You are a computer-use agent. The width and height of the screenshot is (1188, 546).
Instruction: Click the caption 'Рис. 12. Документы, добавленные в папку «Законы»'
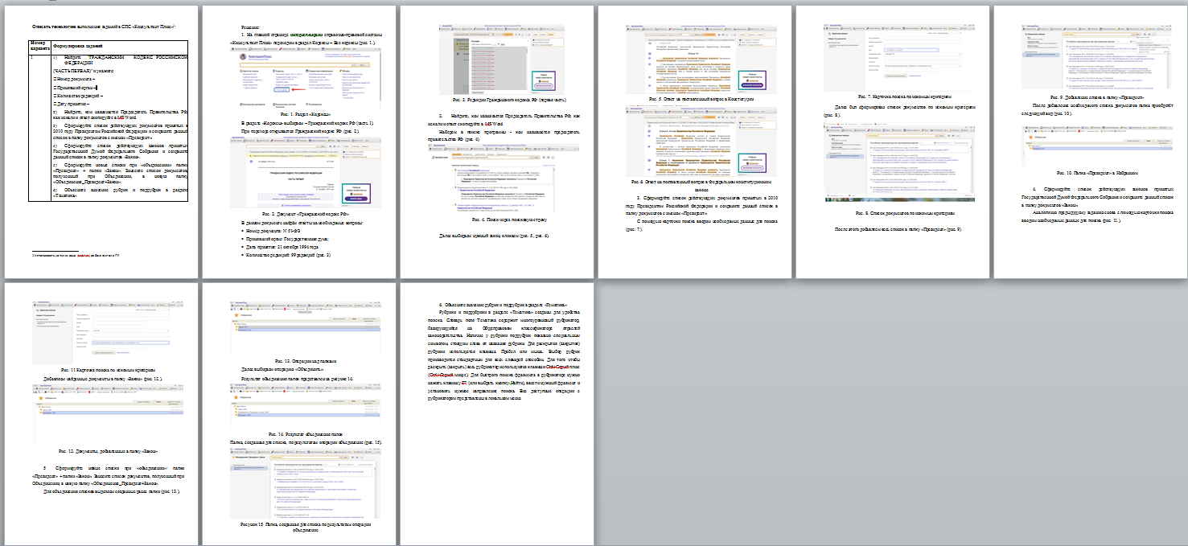107,453
